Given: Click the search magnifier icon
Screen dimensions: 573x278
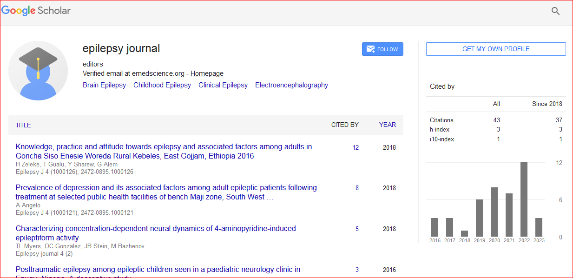Looking at the screenshot, I should [555, 11].
